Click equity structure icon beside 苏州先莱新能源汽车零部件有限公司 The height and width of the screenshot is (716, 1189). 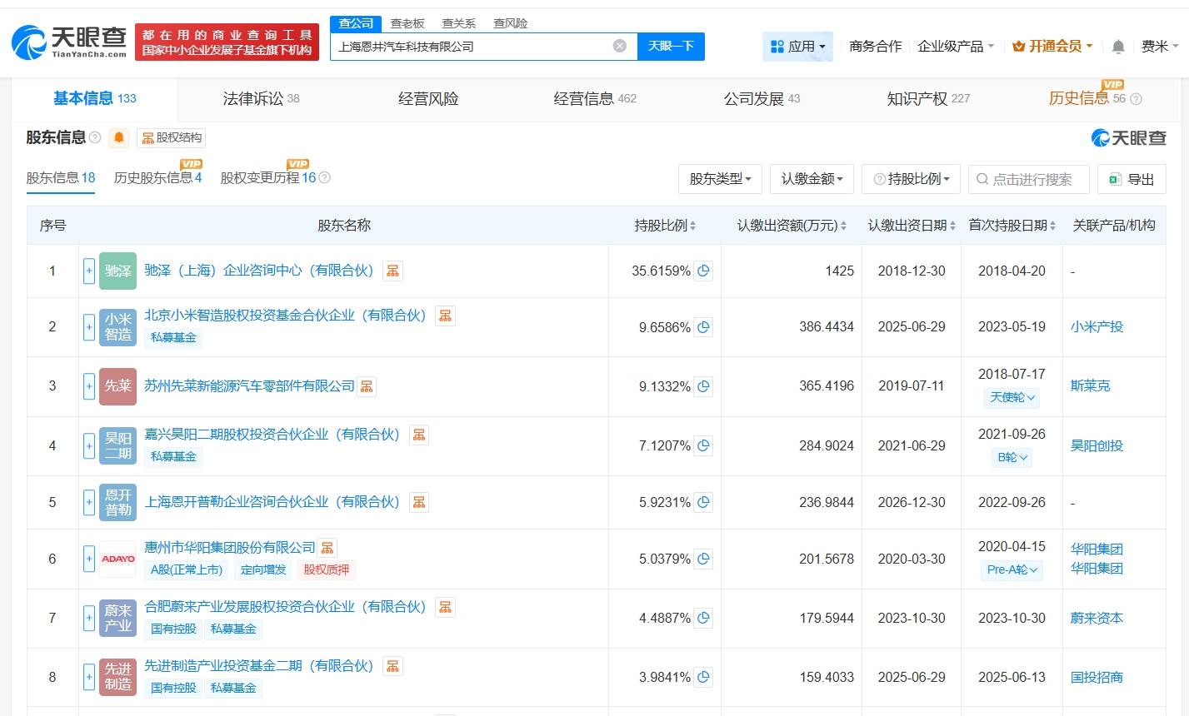click(x=367, y=386)
